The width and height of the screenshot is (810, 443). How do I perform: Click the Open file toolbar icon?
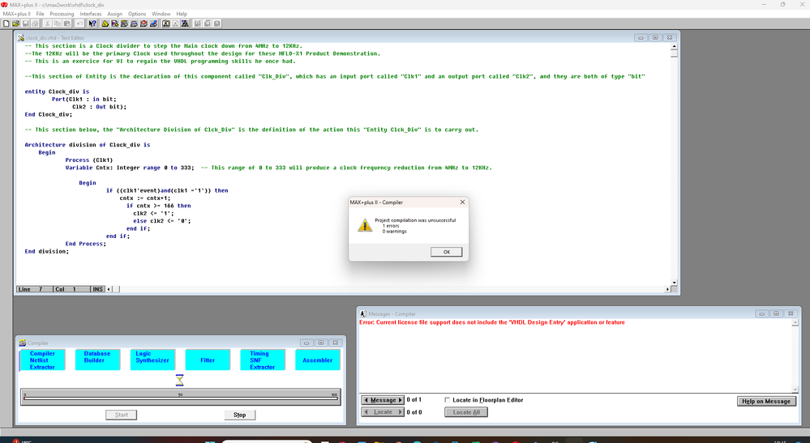(x=15, y=23)
